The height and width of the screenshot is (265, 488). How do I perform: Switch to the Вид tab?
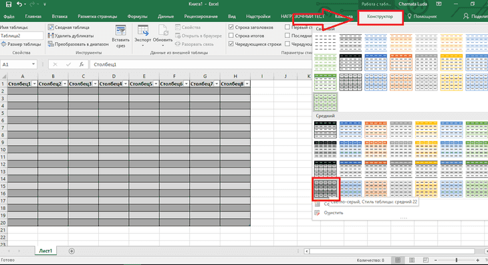point(232,17)
